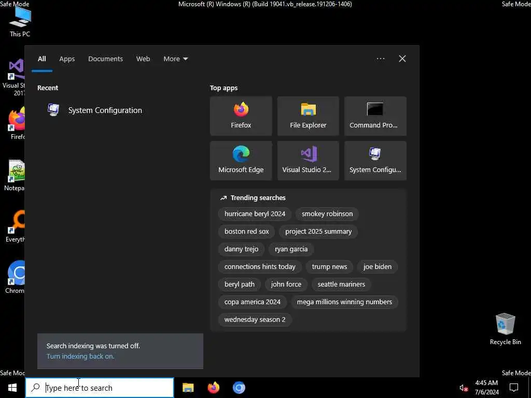Open Chromium from the taskbar
Viewport: 531px width, 398px height.
239,388
